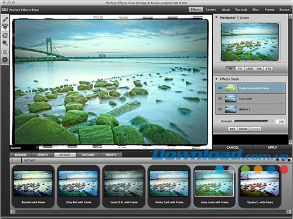The height and width of the screenshot is (219, 293).
Task: Switch to the Instant category tab
Action: click(x=65, y=155)
